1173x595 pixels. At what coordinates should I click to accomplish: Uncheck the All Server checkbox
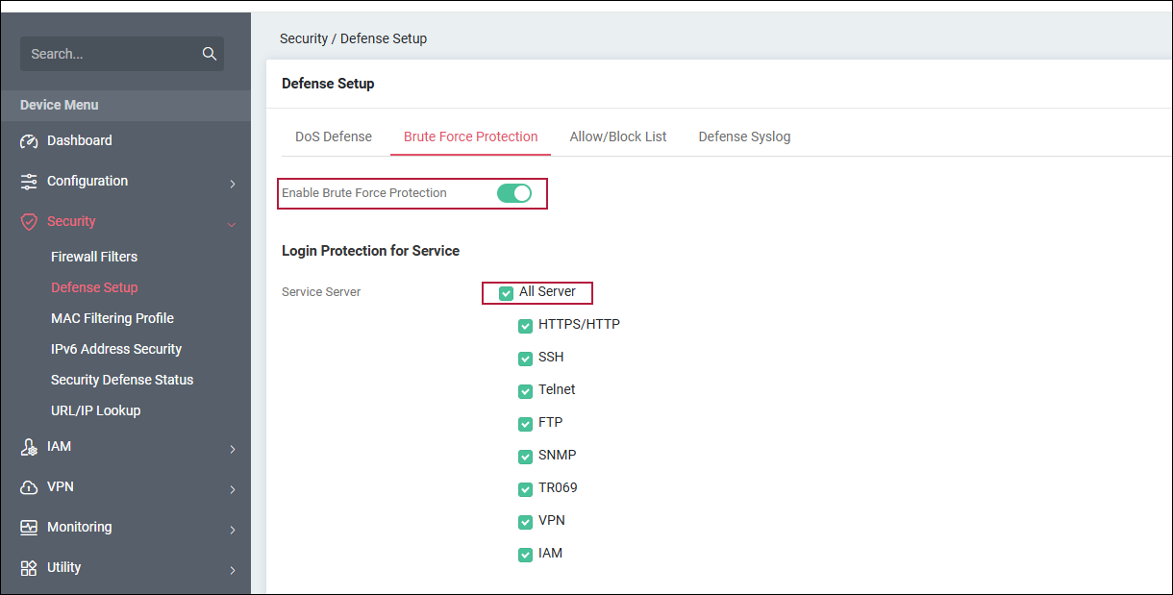point(507,293)
